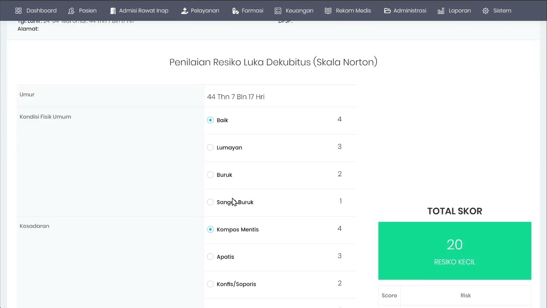Screen dimensions: 547x308
Task: Choose the Konfis/Soporis radio option
Action: pos(210,284)
